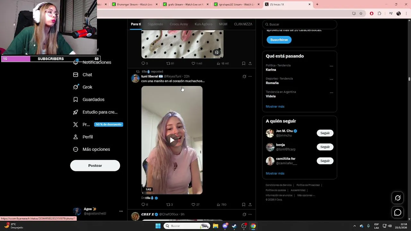Screen dimensions: 411x231
Task: Switch to the MGM list tab
Action: coord(223,24)
